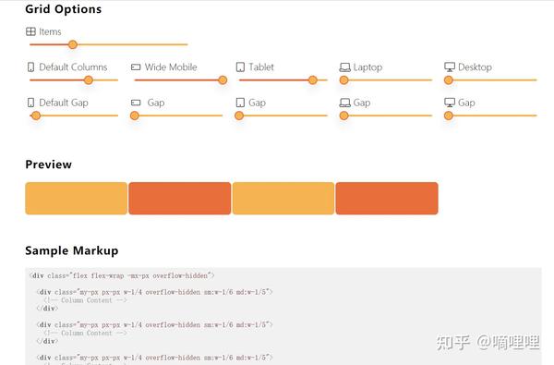Click the phone icon beside Default Gap
Screen dimensions: 554x365
tap(30, 103)
